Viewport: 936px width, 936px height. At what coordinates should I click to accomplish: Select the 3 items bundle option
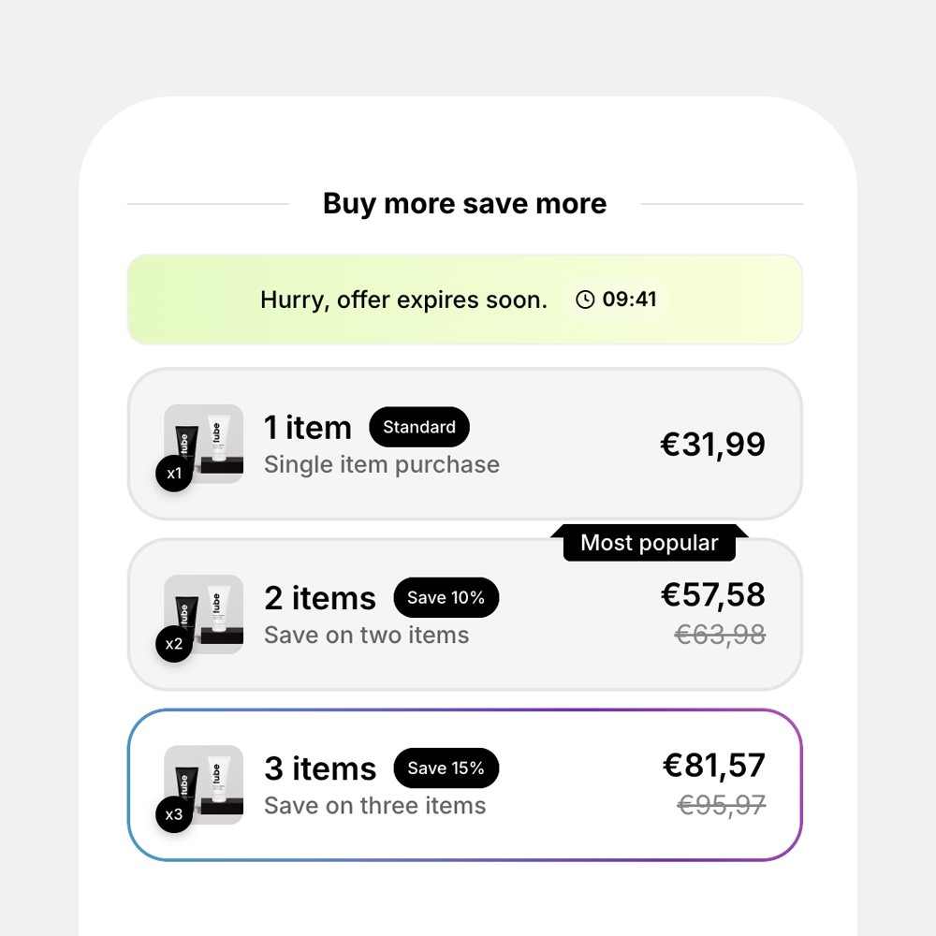pos(465,785)
